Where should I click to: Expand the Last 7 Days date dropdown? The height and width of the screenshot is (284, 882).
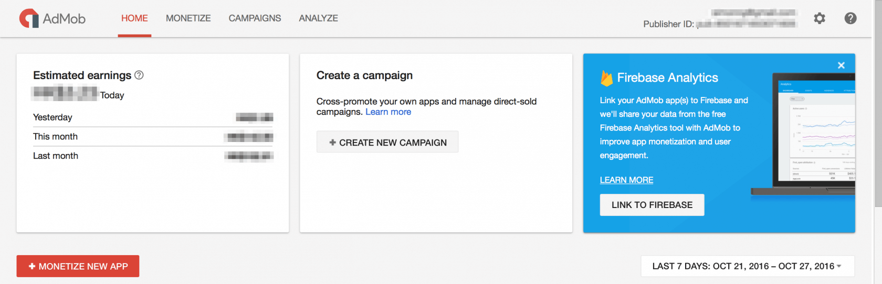747,266
